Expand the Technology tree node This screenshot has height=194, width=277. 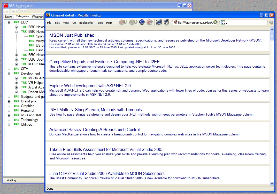9,120
